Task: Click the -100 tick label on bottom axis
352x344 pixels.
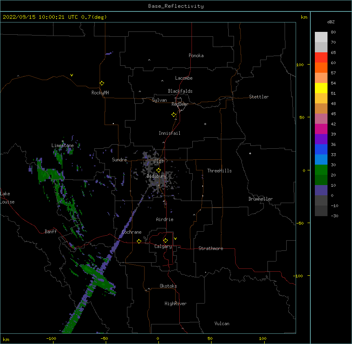Action: 51,338
